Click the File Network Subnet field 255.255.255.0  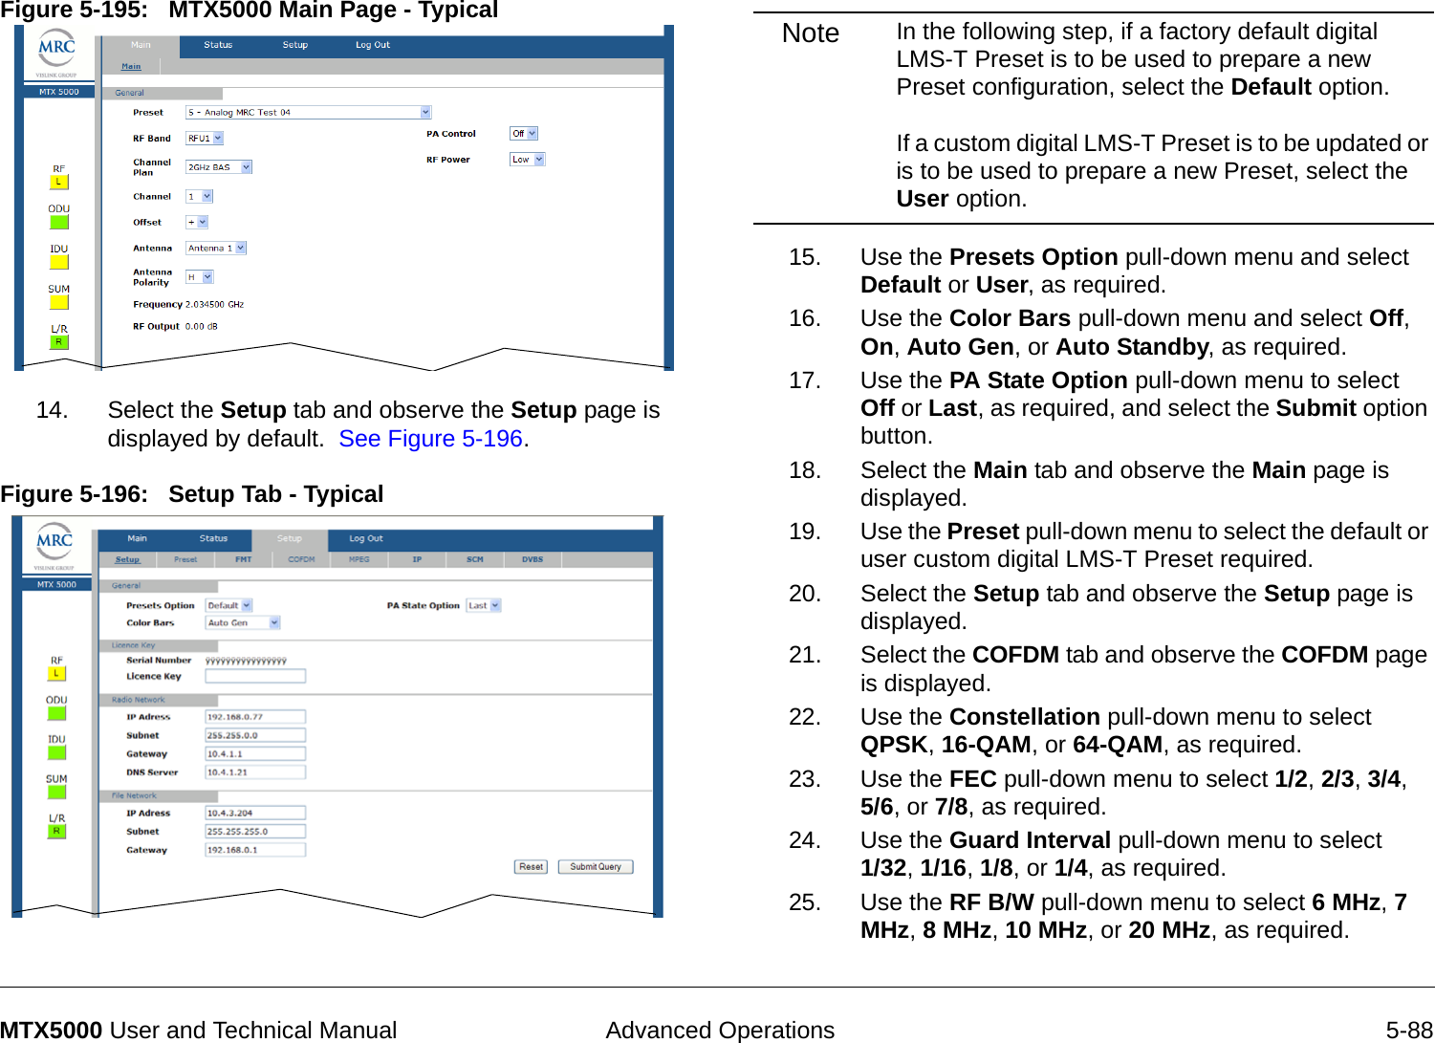[x=255, y=831]
